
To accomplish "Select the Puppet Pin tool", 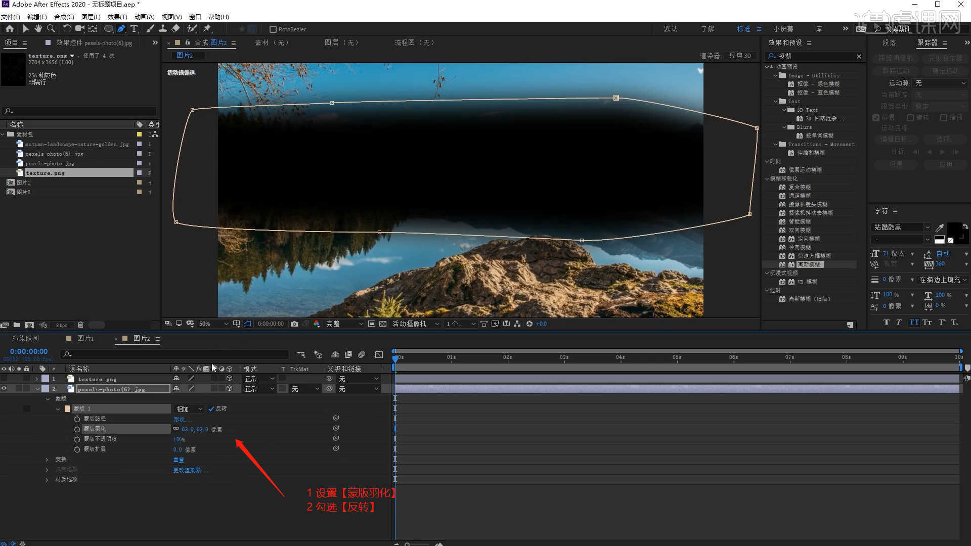I will (207, 29).
